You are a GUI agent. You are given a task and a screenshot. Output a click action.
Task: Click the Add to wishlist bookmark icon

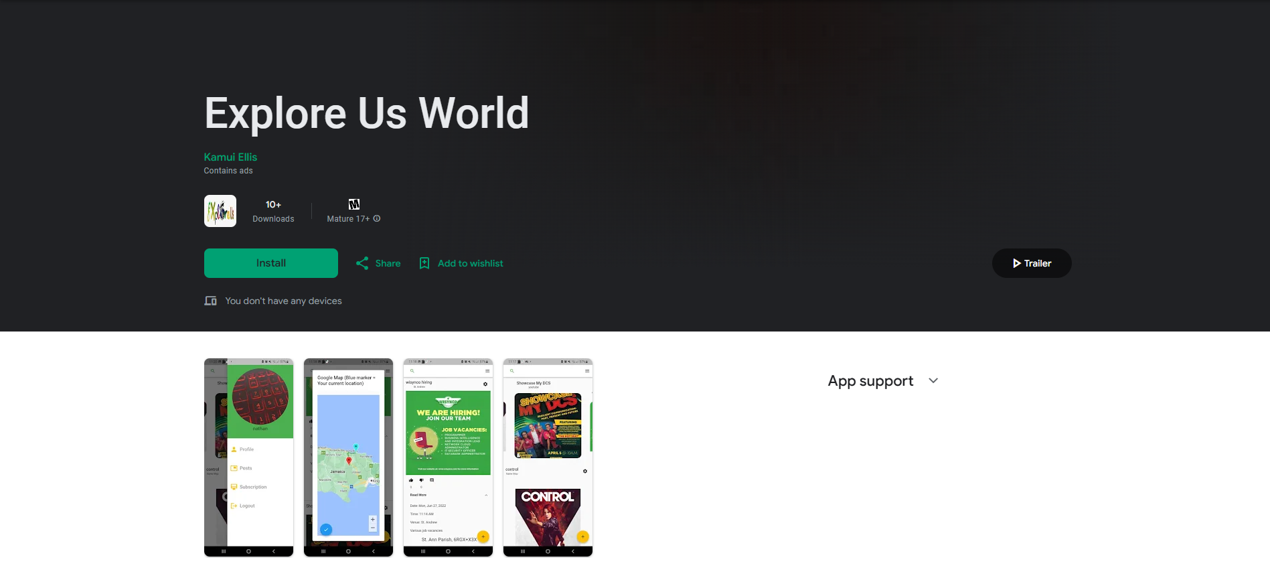click(x=424, y=263)
